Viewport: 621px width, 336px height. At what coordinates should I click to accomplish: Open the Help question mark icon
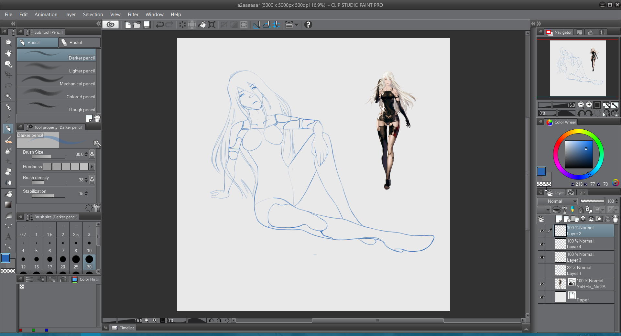coord(308,25)
